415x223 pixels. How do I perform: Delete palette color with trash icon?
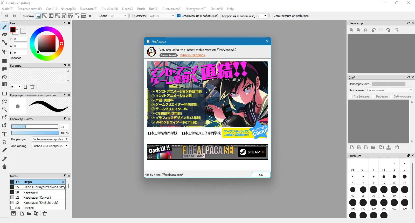pos(32,87)
